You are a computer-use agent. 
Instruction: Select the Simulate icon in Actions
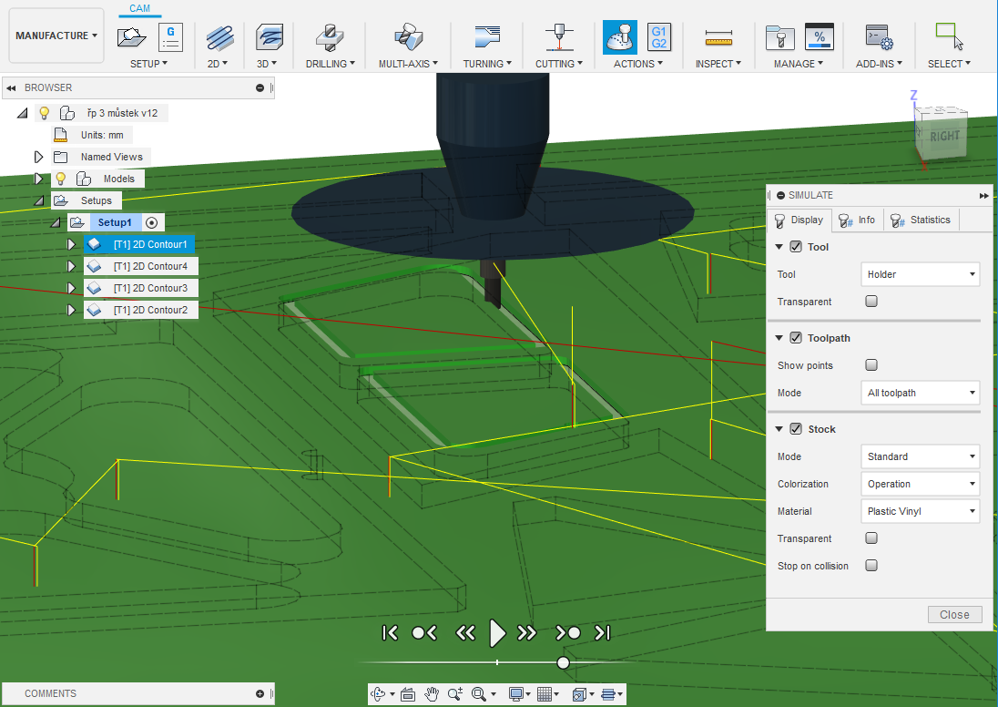coord(620,37)
